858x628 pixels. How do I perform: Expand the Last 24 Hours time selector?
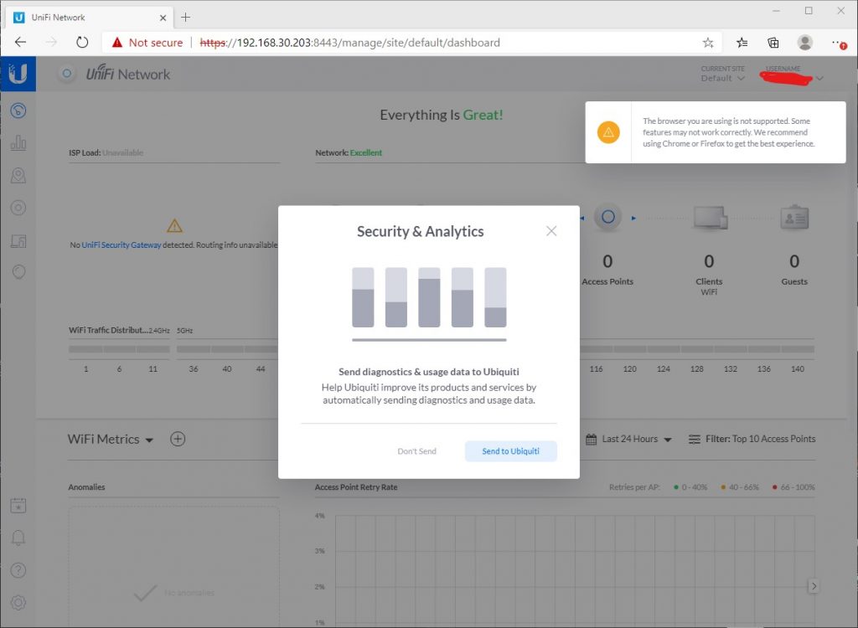click(628, 438)
